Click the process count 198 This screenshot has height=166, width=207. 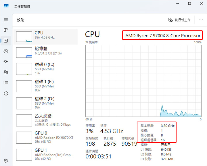pos(90,144)
